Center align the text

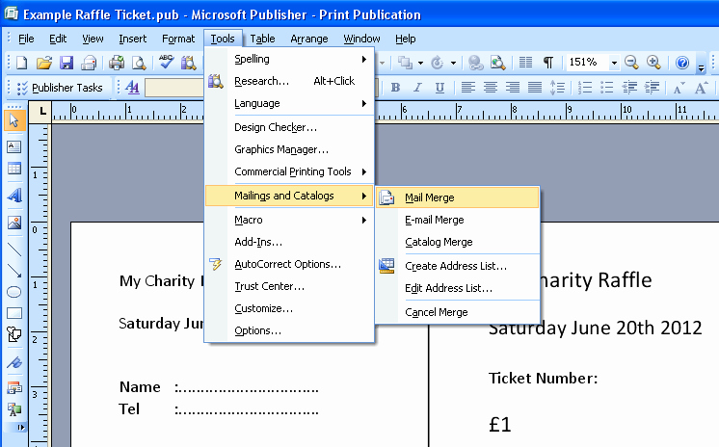(491, 87)
